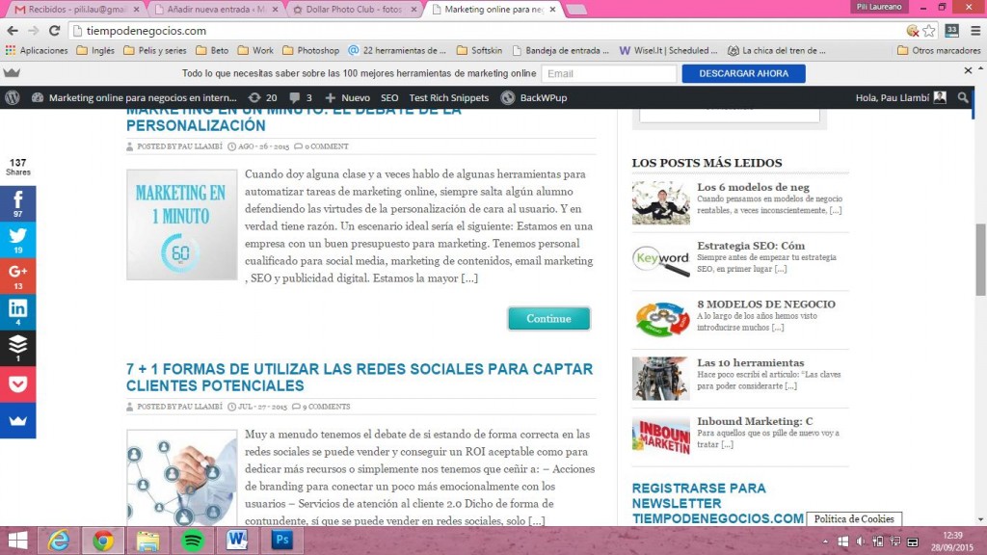Viewport: 987px width, 555px height.
Task: Bookmark this page with the star icon
Action: (x=929, y=31)
